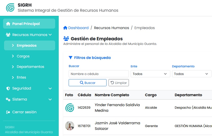Click the blue Buscar button
Screen dimensions: 212x136
87,83
